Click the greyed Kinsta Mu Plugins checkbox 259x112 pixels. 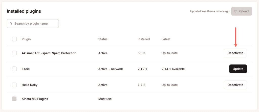click(14, 99)
